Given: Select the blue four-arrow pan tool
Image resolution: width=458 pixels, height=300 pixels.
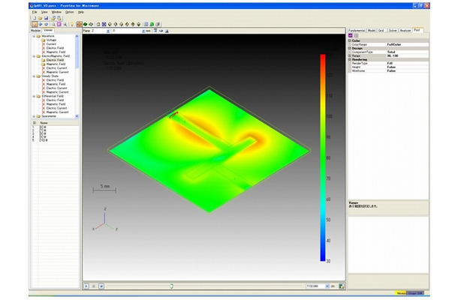Looking at the screenshot, I should point(41,25).
